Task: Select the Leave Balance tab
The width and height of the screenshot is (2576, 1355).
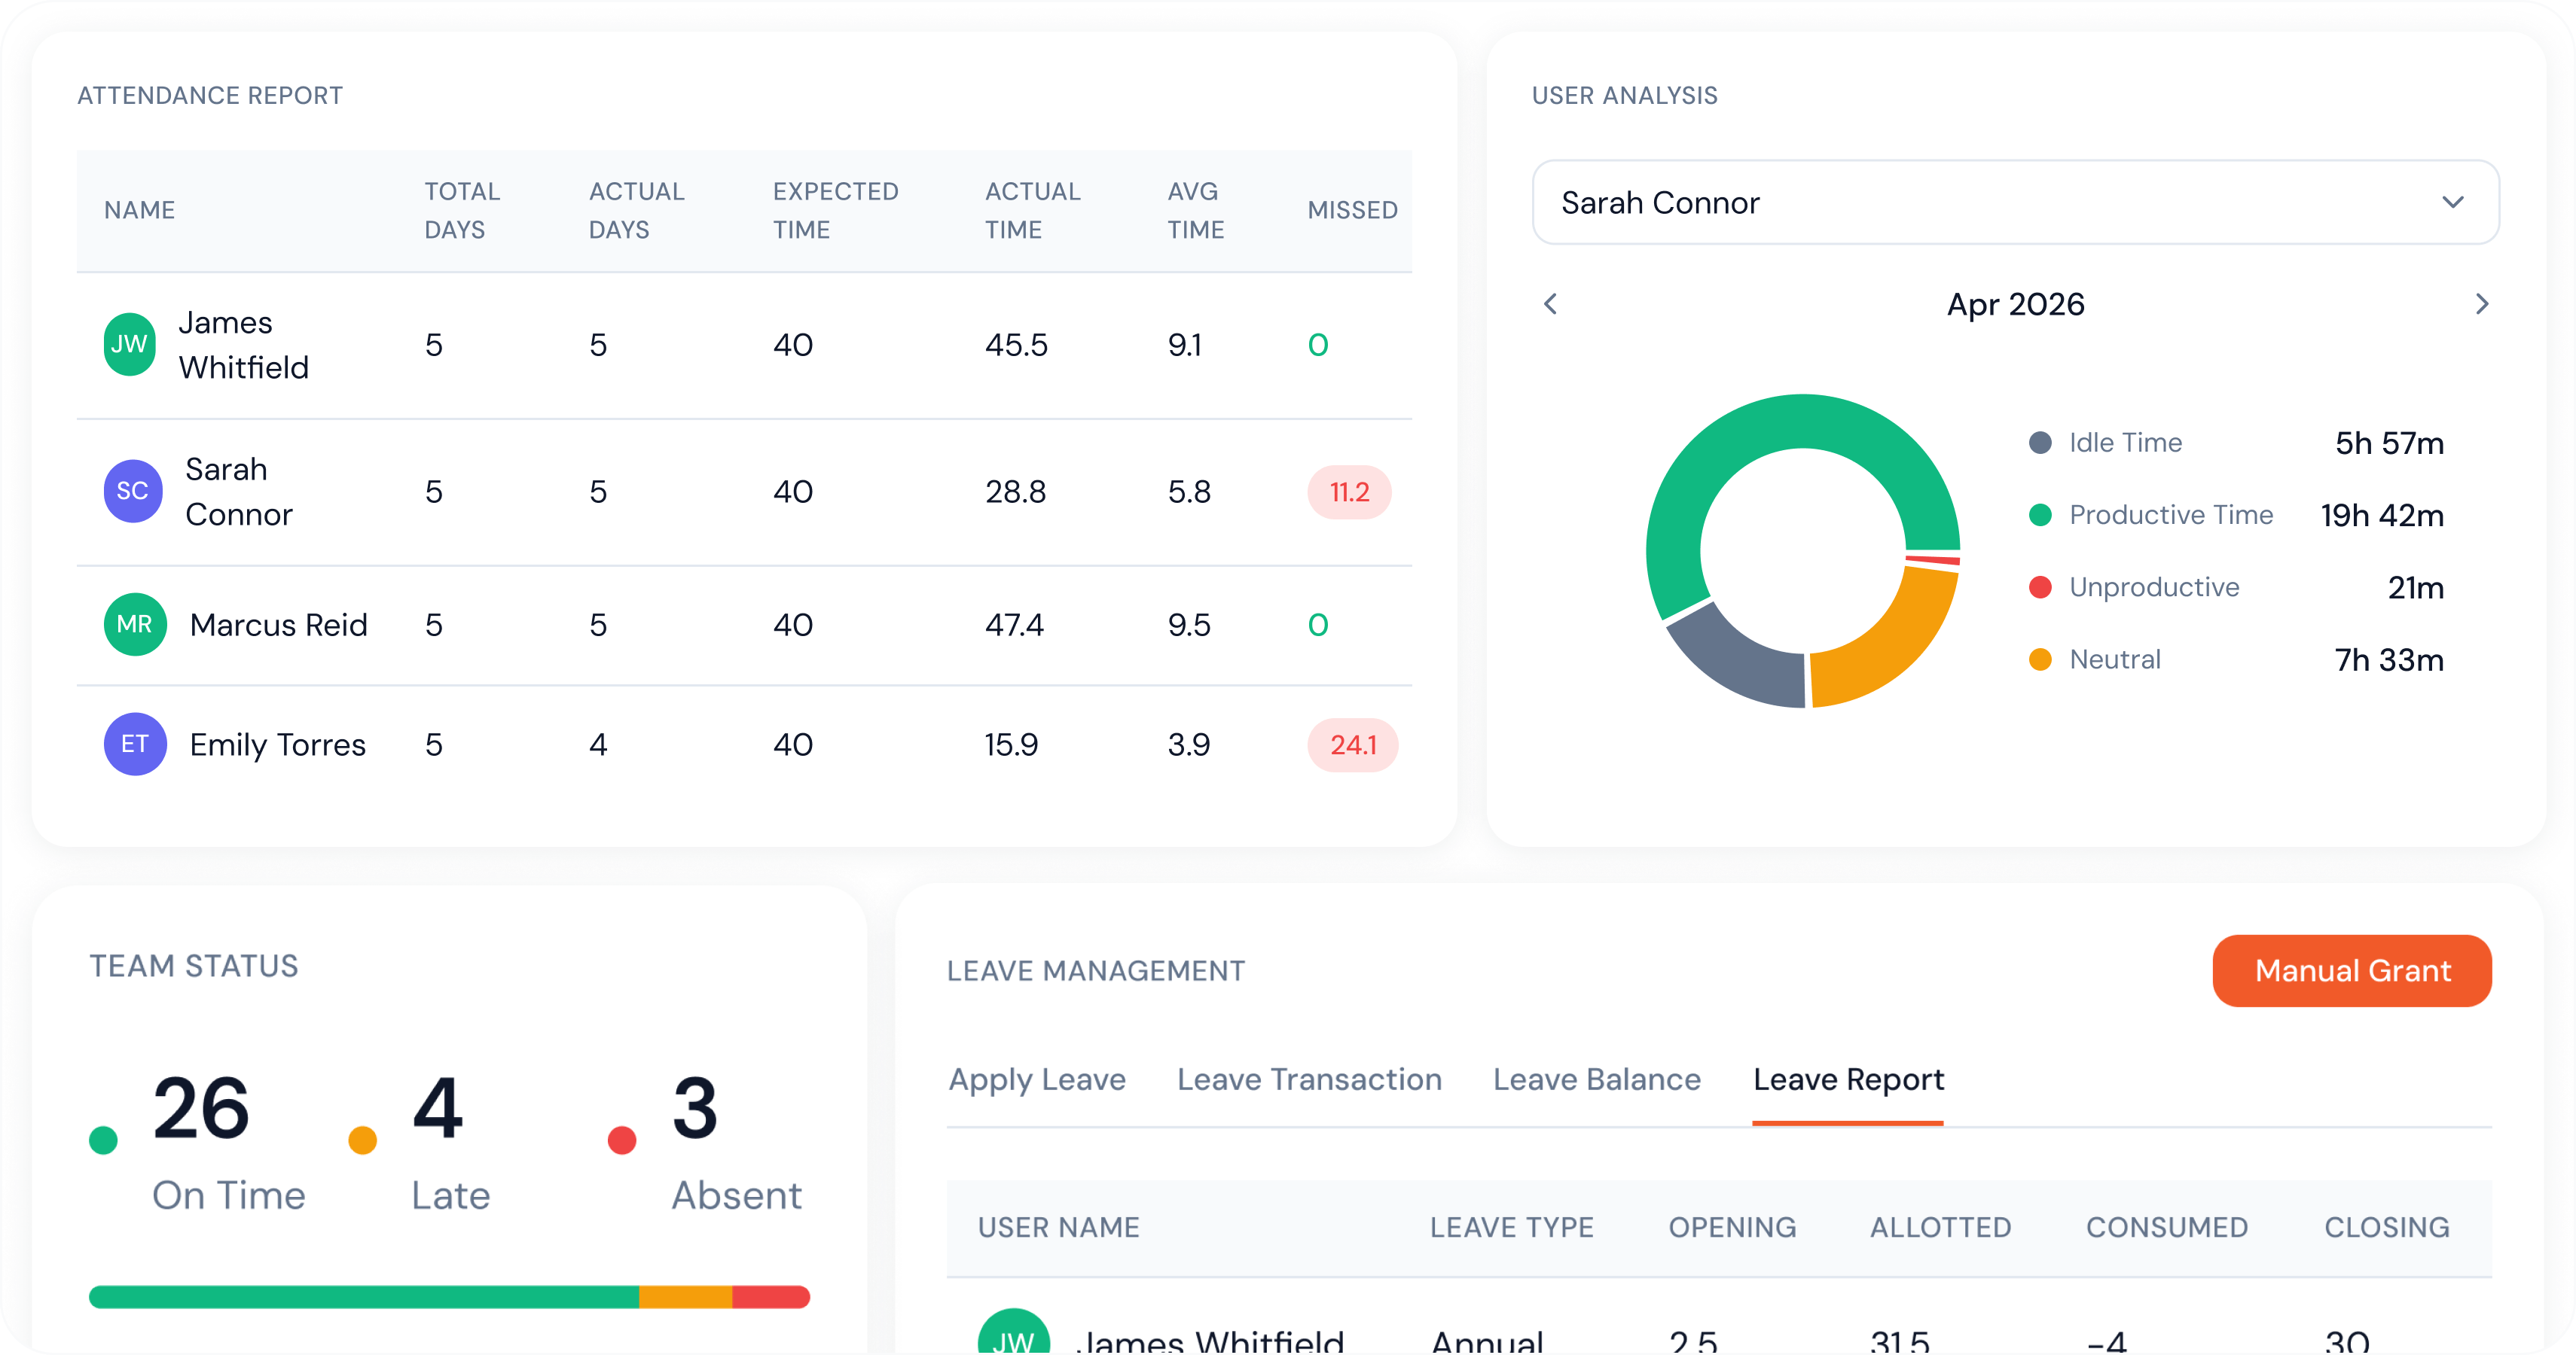Action: 1596,1079
